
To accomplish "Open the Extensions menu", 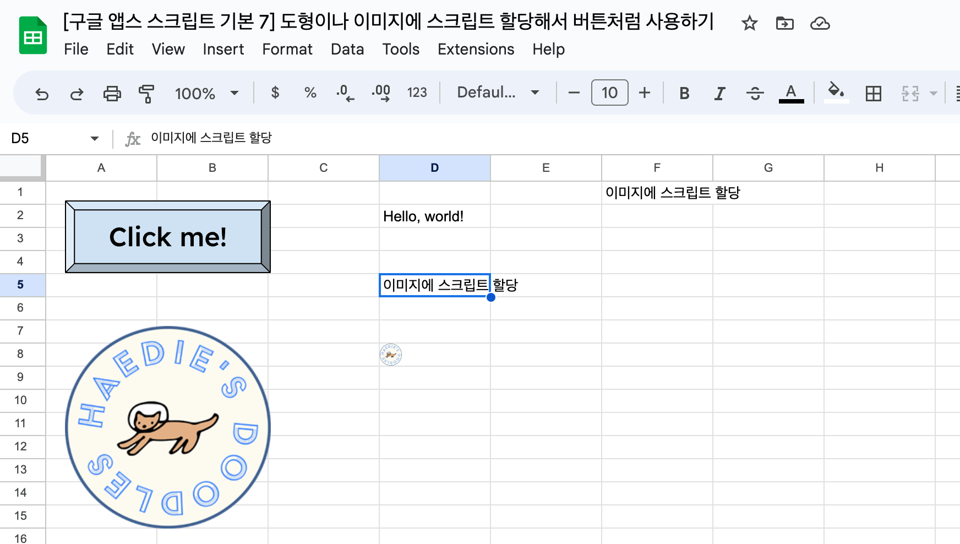I will 476,50.
